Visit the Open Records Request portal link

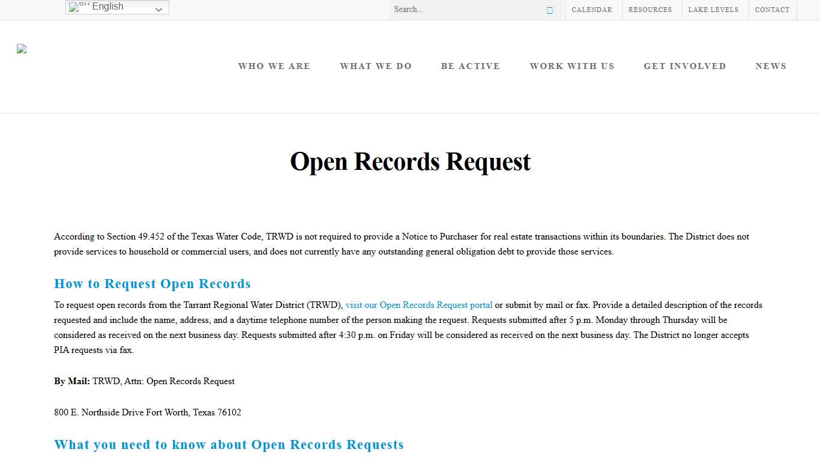click(x=418, y=305)
